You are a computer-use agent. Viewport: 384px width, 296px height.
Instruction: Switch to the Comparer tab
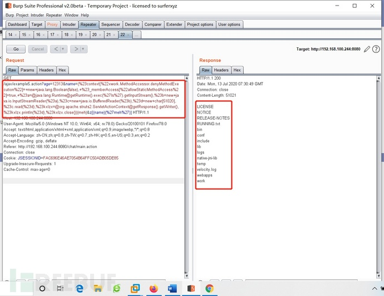153,24
